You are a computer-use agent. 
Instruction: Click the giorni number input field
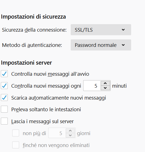tap(57, 133)
